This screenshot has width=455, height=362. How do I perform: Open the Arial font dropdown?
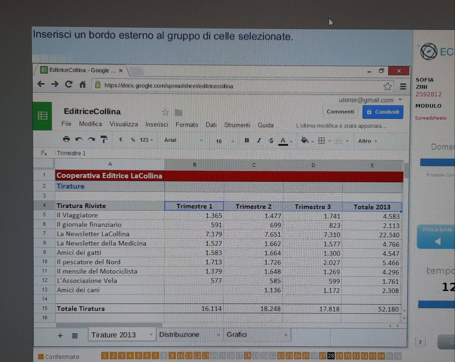point(183,140)
